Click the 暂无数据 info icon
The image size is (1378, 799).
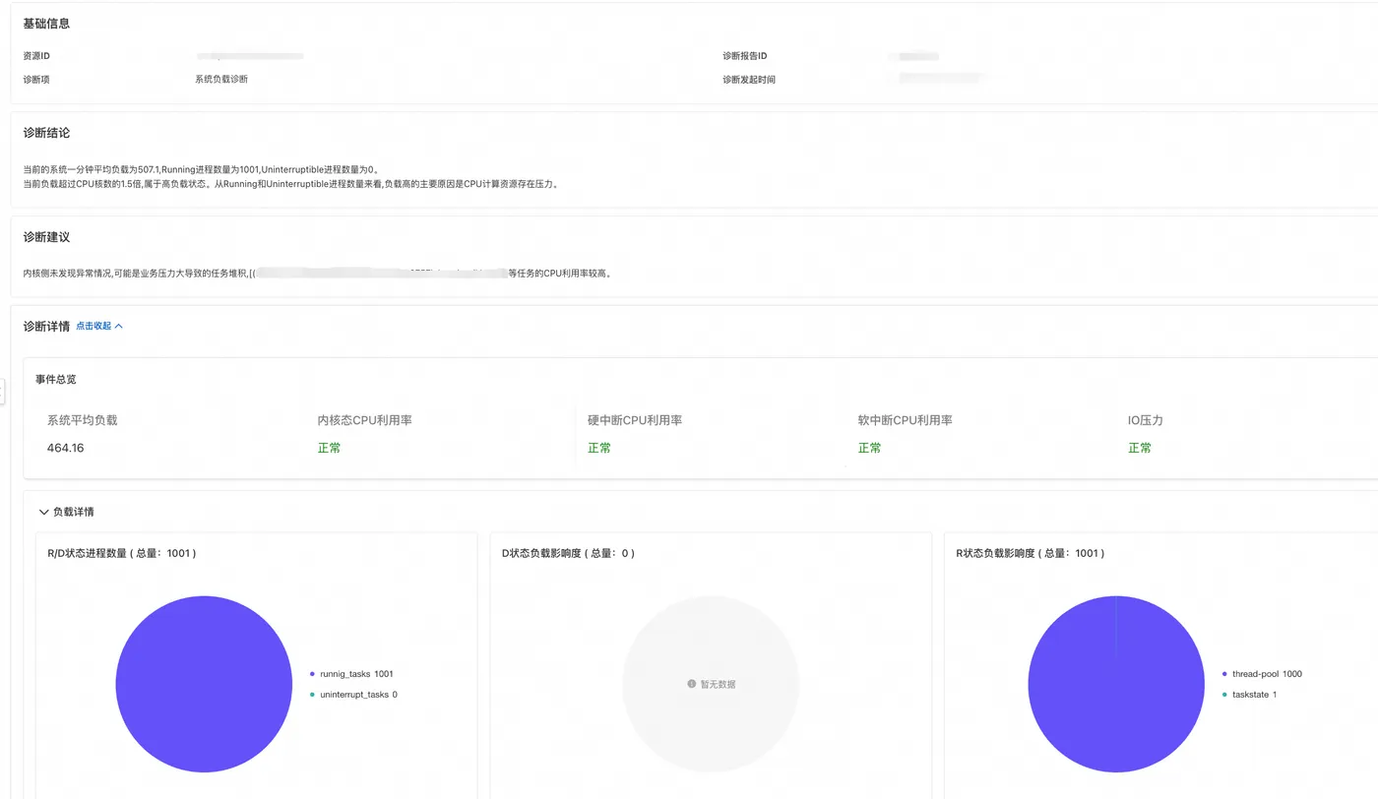pyautogui.click(x=692, y=684)
